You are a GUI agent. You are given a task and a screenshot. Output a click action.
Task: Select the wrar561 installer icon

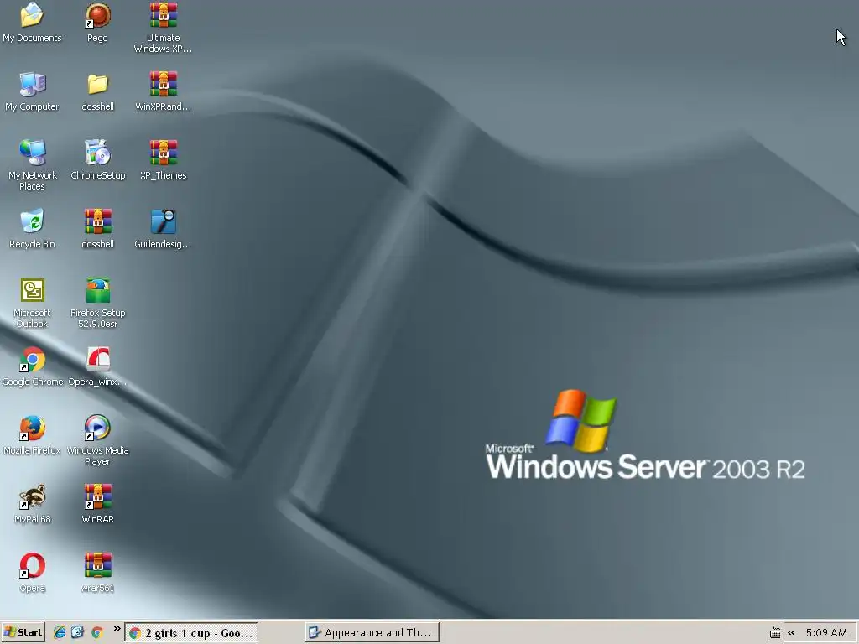click(x=97, y=566)
